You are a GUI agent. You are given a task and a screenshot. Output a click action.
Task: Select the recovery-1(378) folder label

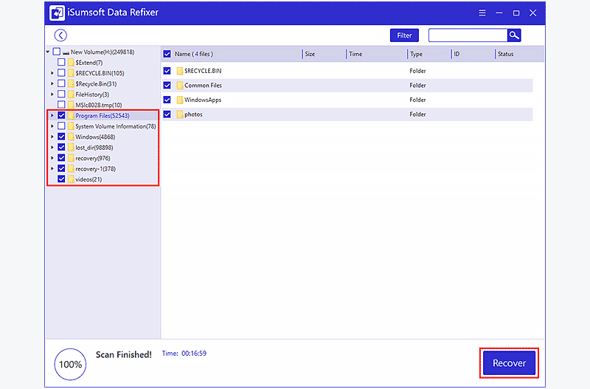96,169
